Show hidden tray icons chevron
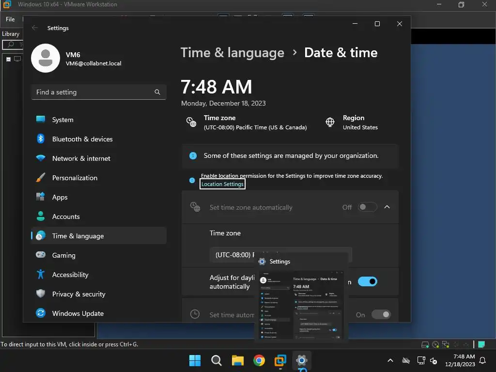Viewport: 496px width, 372px height. pyautogui.click(x=390, y=360)
